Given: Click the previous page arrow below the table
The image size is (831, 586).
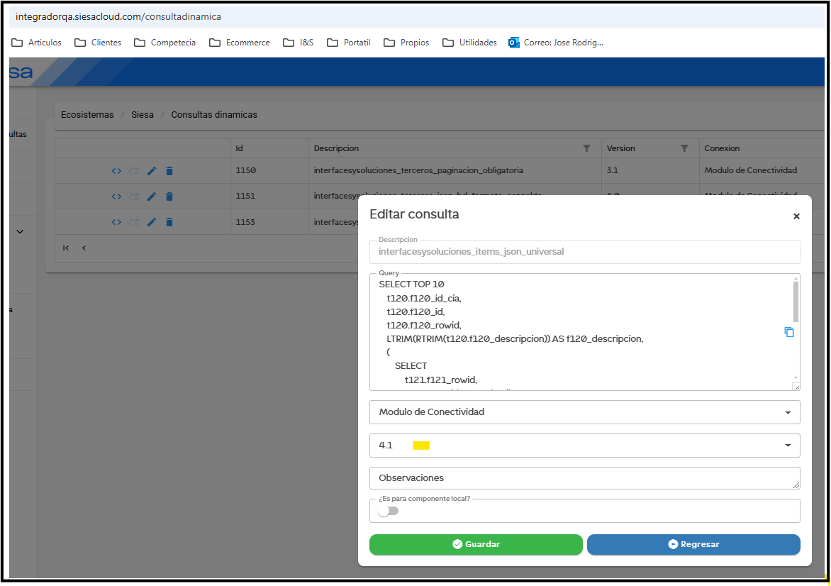Looking at the screenshot, I should pyautogui.click(x=84, y=248).
